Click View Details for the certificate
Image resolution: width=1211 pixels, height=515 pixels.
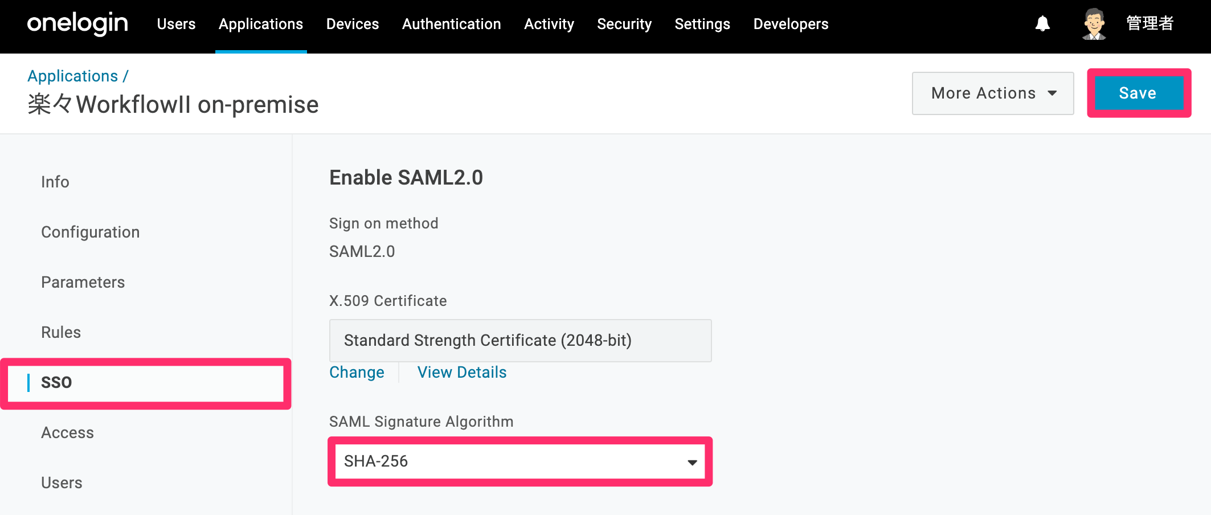point(462,372)
